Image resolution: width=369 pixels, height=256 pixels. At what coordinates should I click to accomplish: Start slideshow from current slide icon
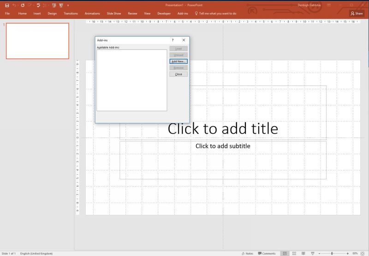(x=61, y=5)
